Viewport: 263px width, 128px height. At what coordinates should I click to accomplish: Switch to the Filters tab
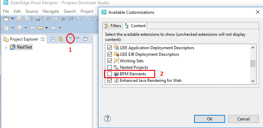point(112,26)
